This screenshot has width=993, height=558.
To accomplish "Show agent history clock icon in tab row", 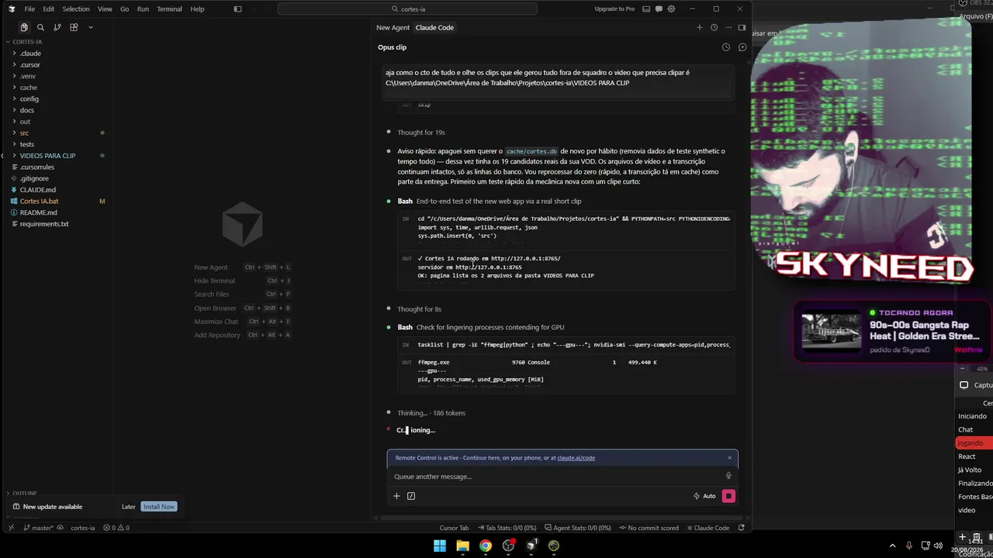I will pos(714,27).
